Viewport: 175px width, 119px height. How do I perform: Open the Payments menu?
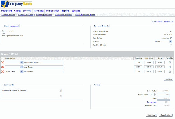(x=39, y=11)
